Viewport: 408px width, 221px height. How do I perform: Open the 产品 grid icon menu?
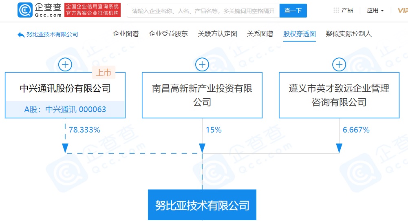(x=336, y=11)
